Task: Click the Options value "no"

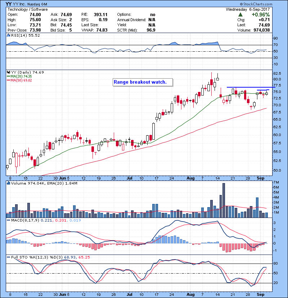Action: point(153,15)
